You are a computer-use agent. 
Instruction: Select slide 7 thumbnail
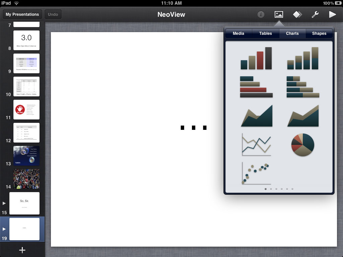coord(26,24)
